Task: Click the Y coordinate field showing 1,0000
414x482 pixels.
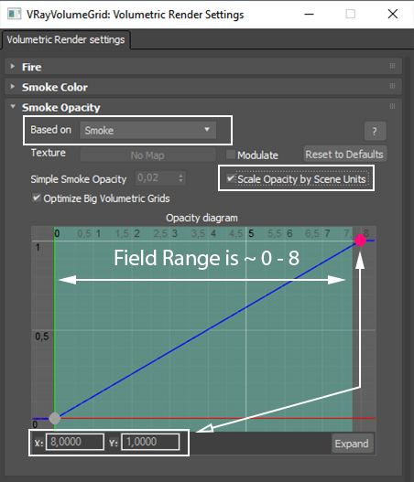Action: click(150, 442)
